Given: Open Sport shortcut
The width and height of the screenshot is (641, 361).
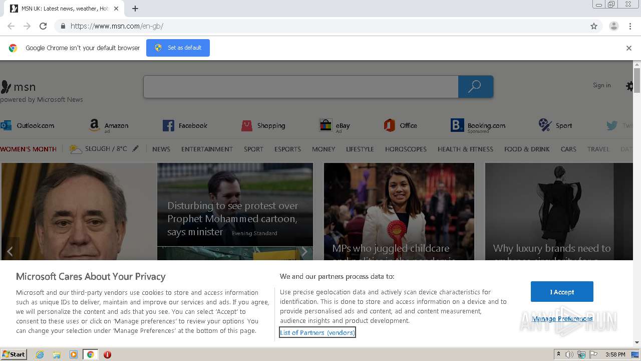Looking at the screenshot, I should click(x=555, y=125).
